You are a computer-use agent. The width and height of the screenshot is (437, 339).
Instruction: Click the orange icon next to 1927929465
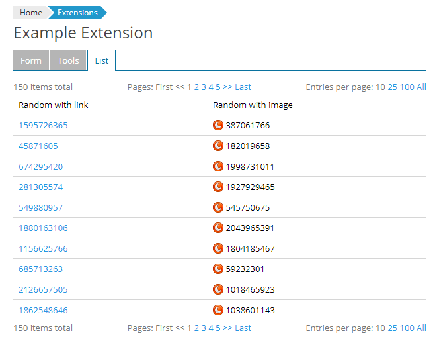[x=218, y=187]
